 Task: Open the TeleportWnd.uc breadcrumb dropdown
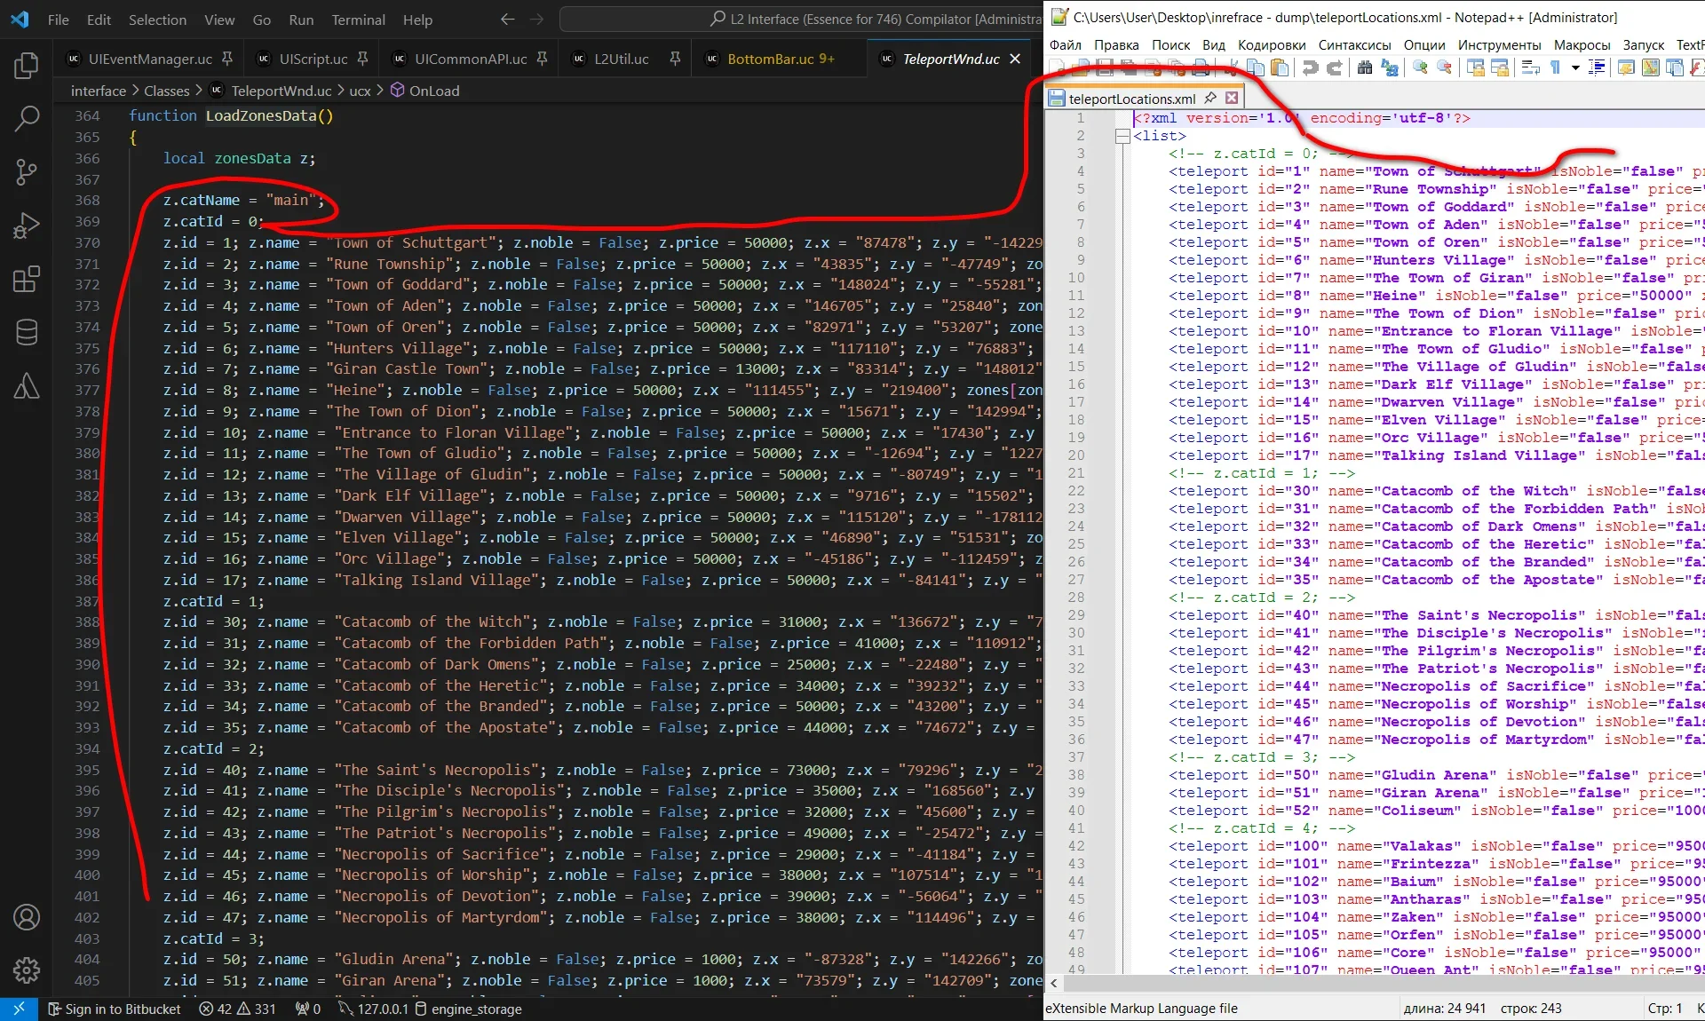pyautogui.click(x=271, y=91)
